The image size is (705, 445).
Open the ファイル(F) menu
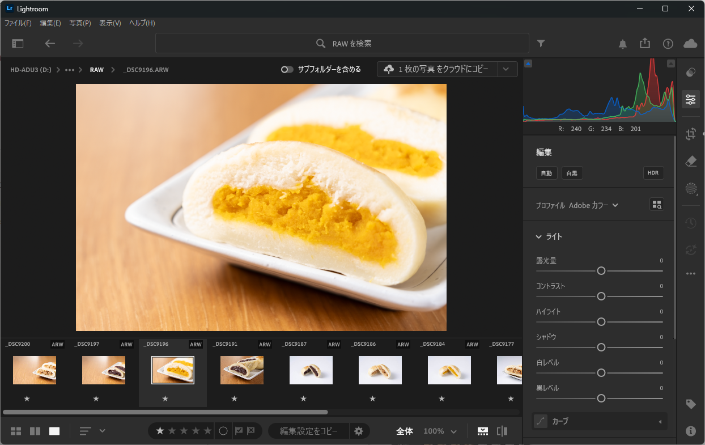point(18,23)
